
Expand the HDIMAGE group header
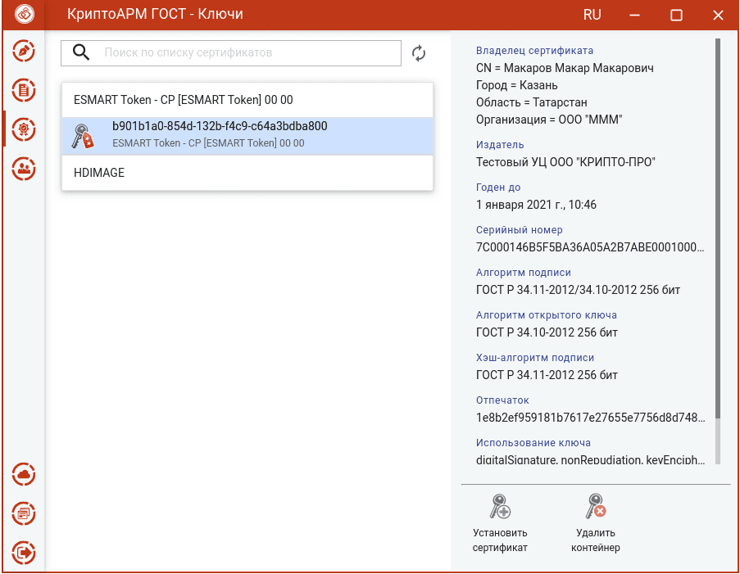click(x=247, y=173)
